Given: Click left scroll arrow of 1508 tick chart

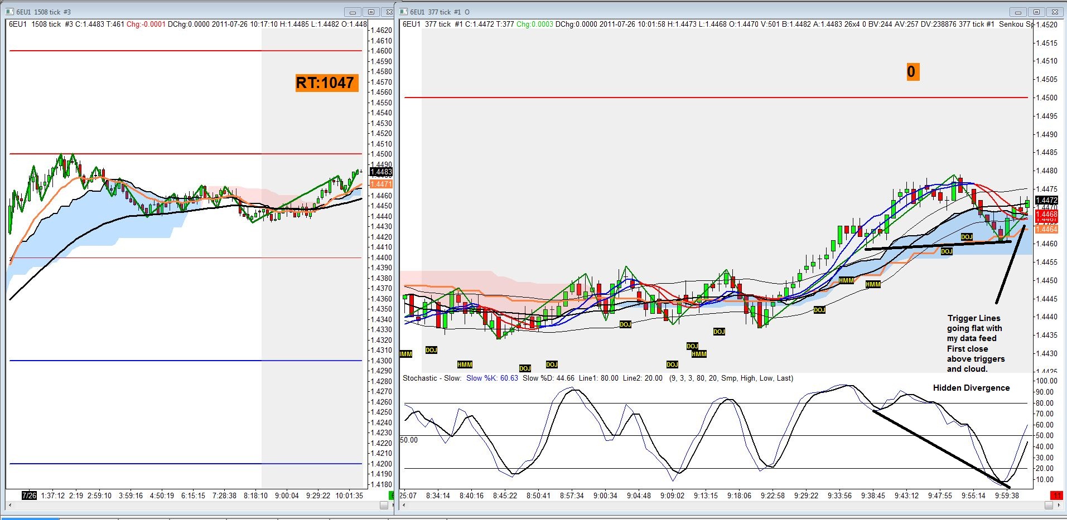Looking at the screenshot, I should click(9, 506).
